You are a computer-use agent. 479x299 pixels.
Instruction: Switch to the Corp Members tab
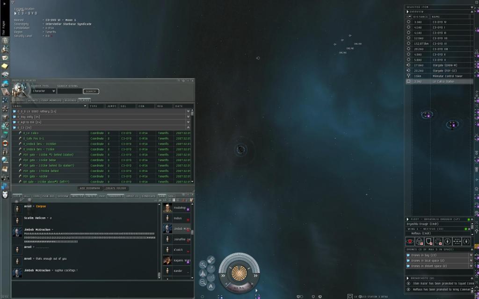click(x=51, y=100)
